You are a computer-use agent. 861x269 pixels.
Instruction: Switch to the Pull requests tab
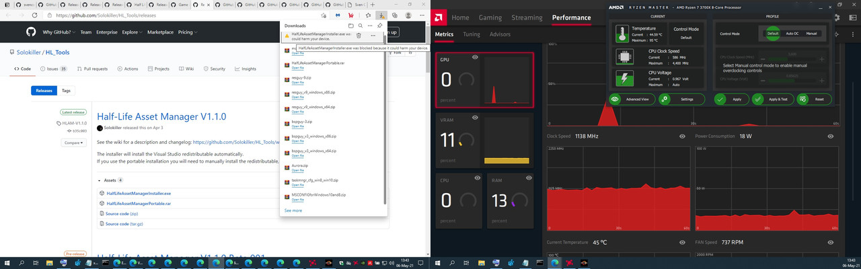(x=91, y=69)
